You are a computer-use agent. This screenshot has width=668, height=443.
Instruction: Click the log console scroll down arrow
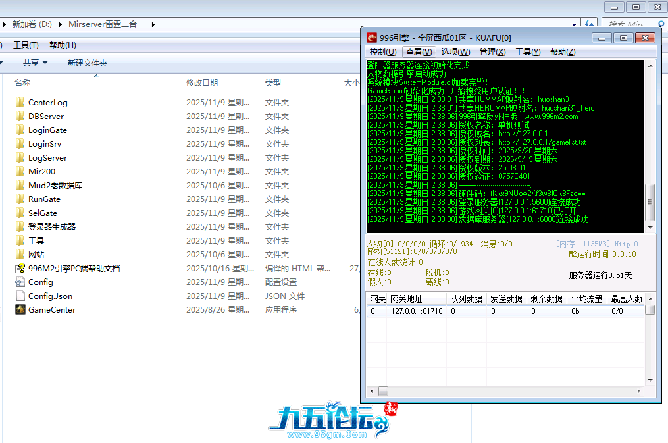(x=650, y=226)
